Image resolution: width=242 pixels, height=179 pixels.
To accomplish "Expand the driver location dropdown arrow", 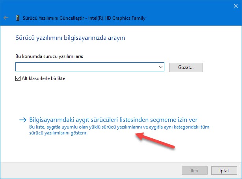I will [x=161, y=67].
